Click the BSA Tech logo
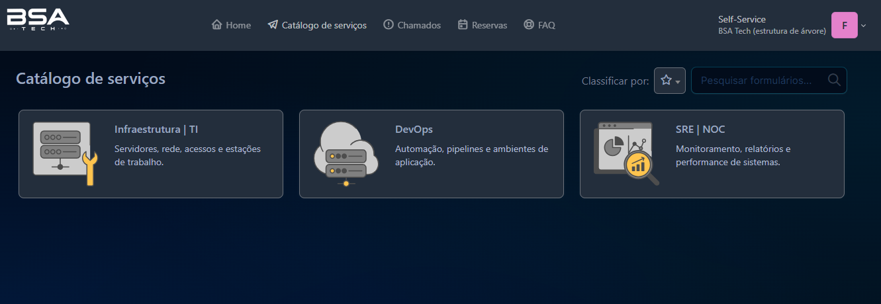881x304 pixels. coord(38,20)
